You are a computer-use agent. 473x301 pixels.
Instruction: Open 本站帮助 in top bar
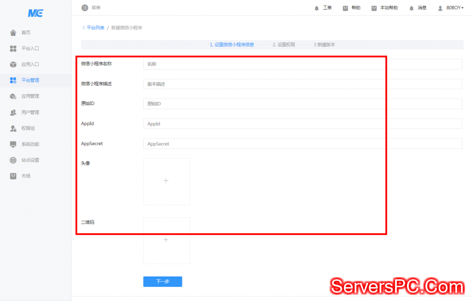(x=388, y=8)
